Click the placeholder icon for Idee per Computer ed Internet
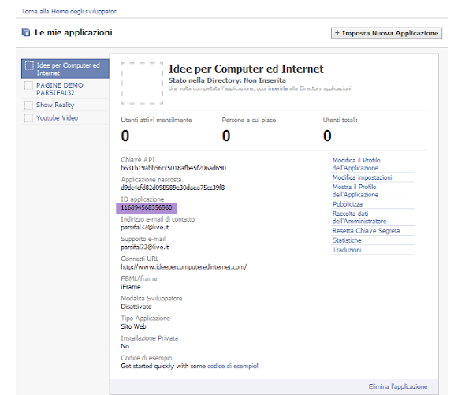 tap(29, 65)
